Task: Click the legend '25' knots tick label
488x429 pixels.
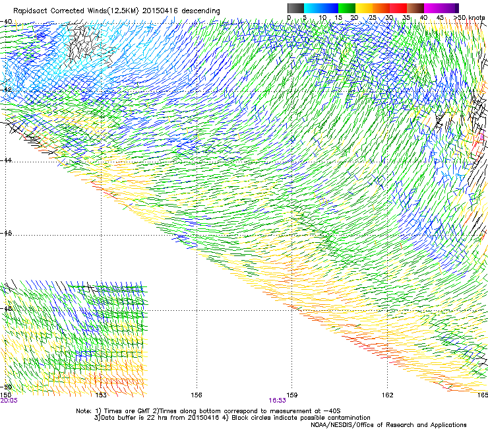Action: tap(373, 18)
